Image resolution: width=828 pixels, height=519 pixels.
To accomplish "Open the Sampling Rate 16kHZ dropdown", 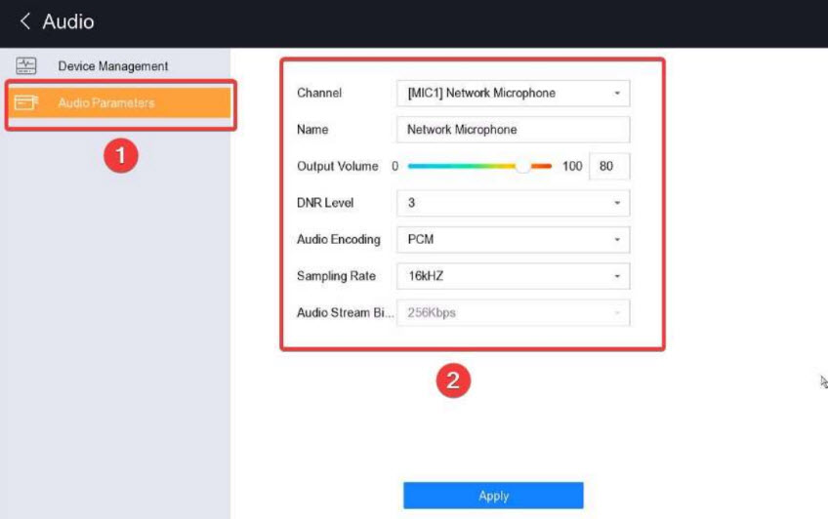I will [513, 276].
